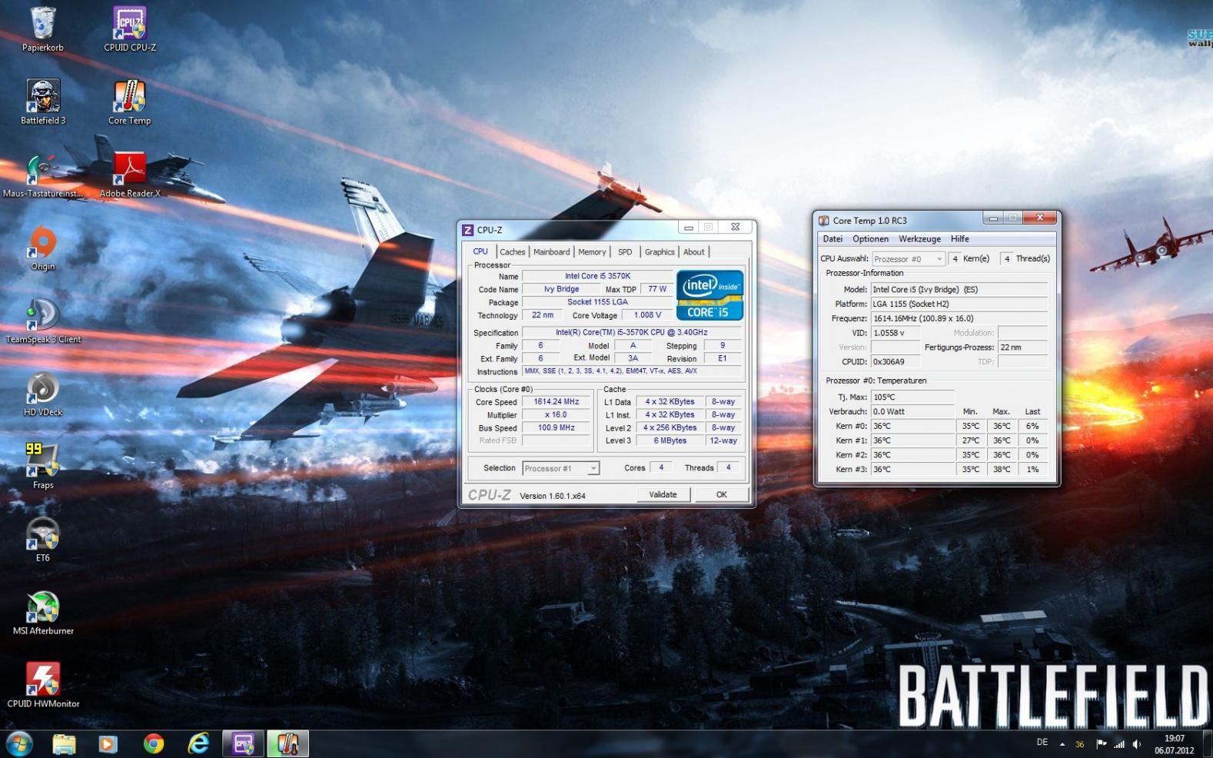
Task: Launch Core Temp desktop shortcut
Action: [129, 101]
